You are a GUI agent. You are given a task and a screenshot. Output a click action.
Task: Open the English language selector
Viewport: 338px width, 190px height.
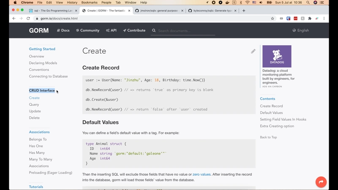point(300,30)
